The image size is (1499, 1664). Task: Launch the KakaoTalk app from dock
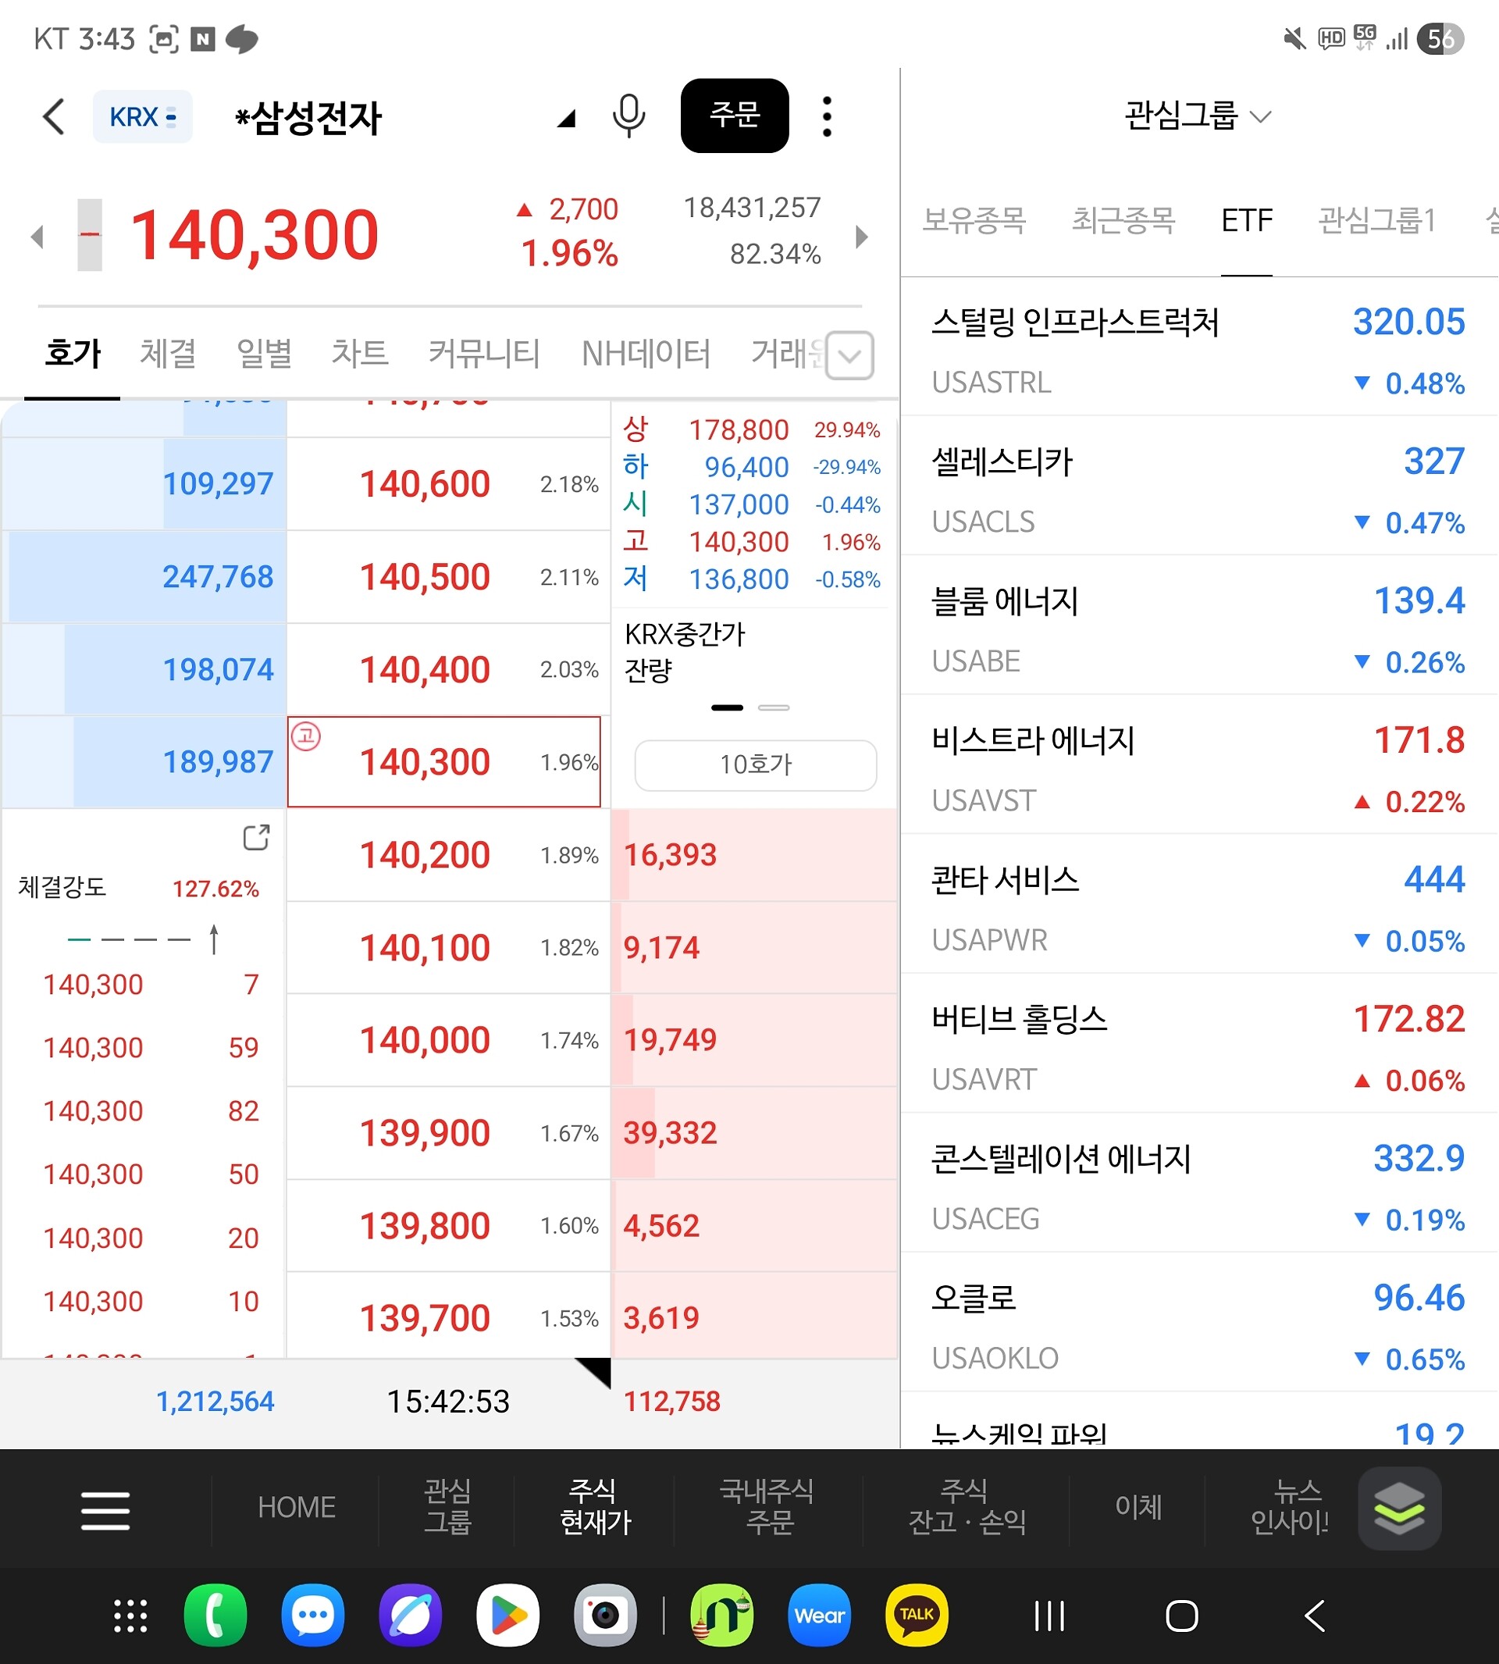(x=916, y=1616)
